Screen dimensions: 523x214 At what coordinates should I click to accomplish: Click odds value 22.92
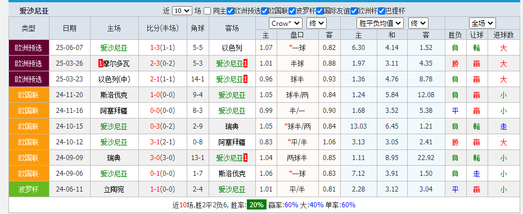426,158
